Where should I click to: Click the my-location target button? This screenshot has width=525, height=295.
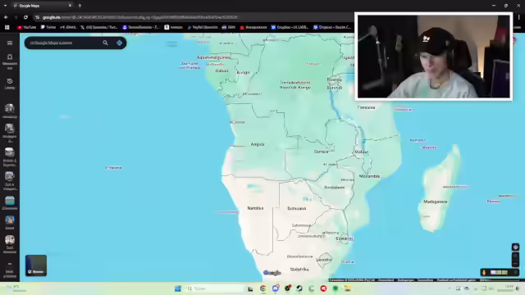click(x=516, y=247)
